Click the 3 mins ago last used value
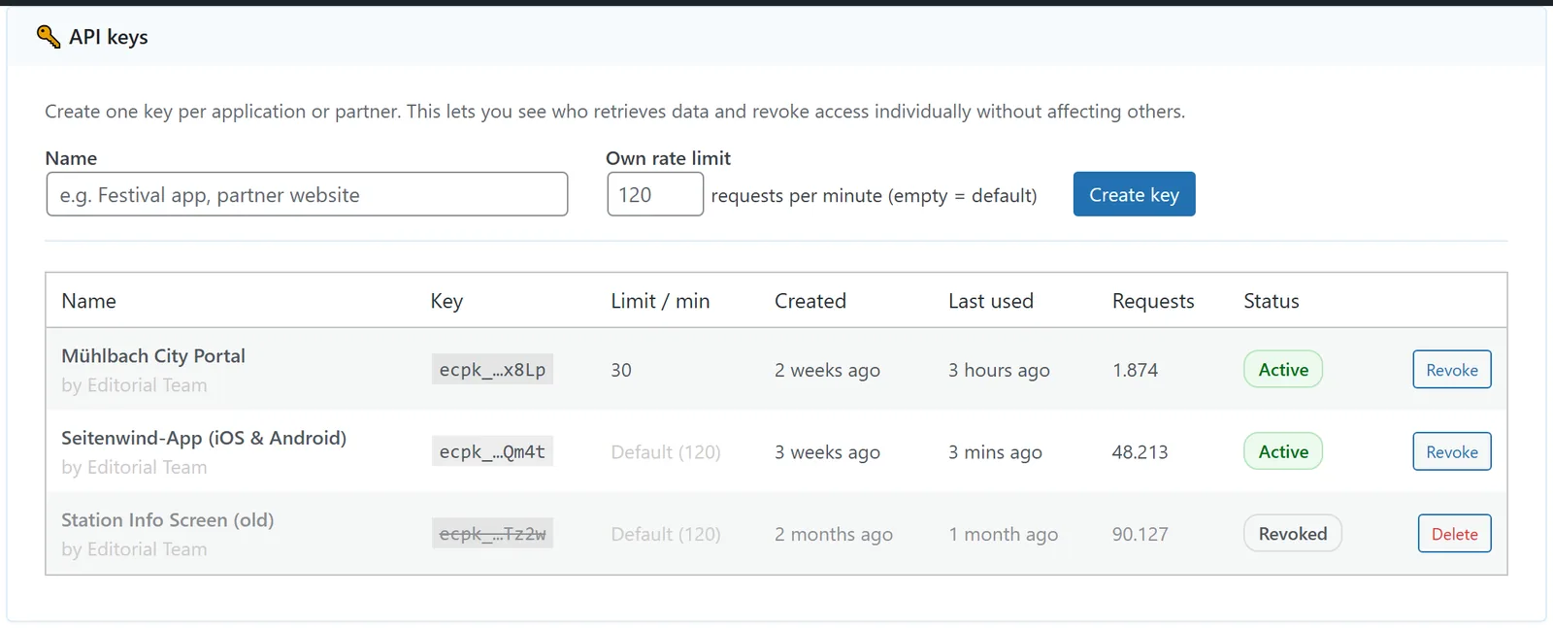The image size is (1553, 628). pos(995,452)
